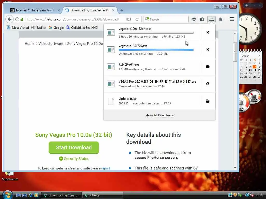Click the vertical scrollbar thumb

[x=235, y=52]
